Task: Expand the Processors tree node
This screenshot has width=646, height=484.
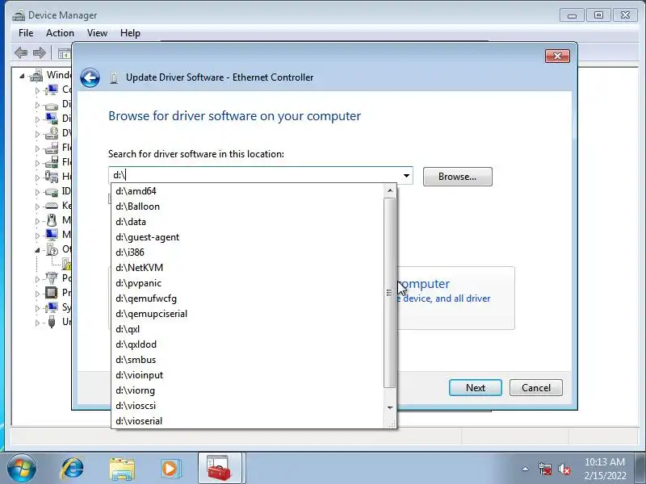Action: click(x=37, y=294)
